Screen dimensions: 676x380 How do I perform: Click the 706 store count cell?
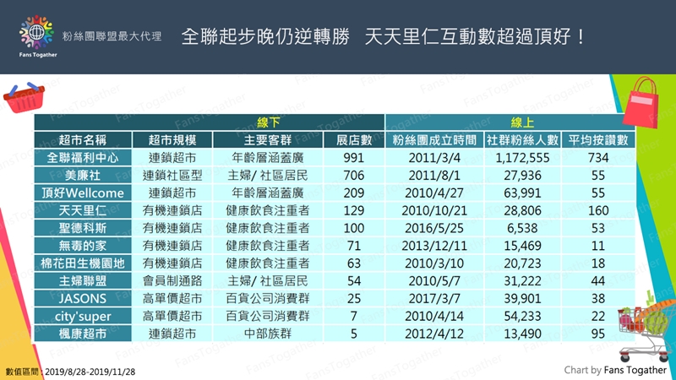pyautogui.click(x=354, y=176)
